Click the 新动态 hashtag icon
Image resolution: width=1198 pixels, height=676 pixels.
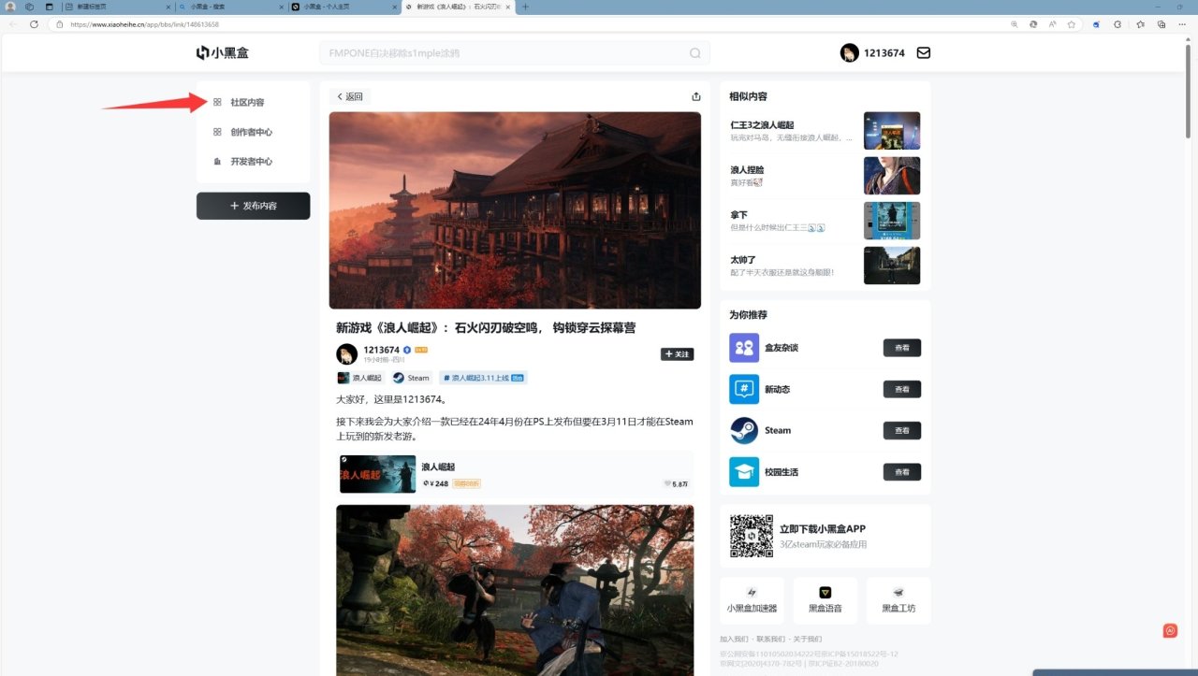[744, 389]
